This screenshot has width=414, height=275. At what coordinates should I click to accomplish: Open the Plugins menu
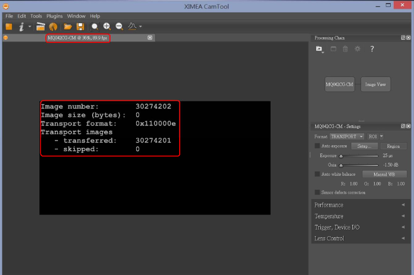(54, 16)
